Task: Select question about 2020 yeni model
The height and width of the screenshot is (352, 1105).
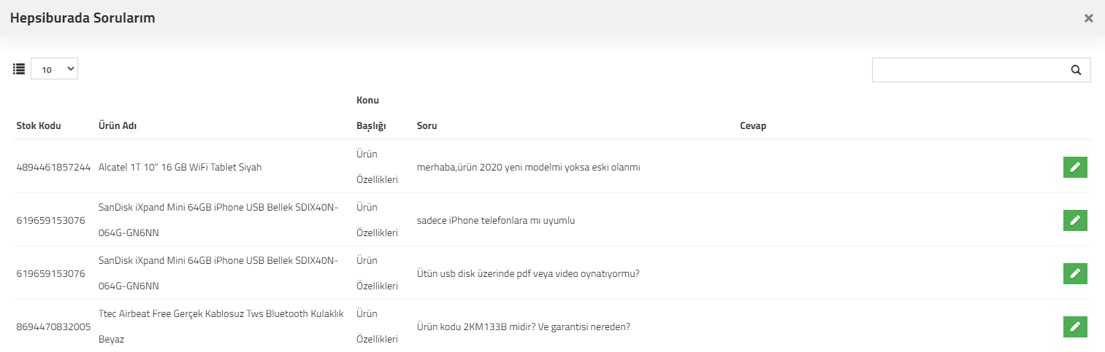Action: (528, 167)
